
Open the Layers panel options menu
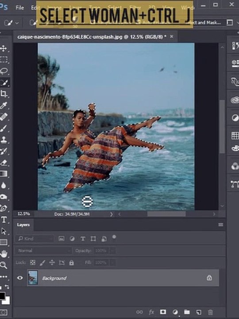(x=221, y=225)
